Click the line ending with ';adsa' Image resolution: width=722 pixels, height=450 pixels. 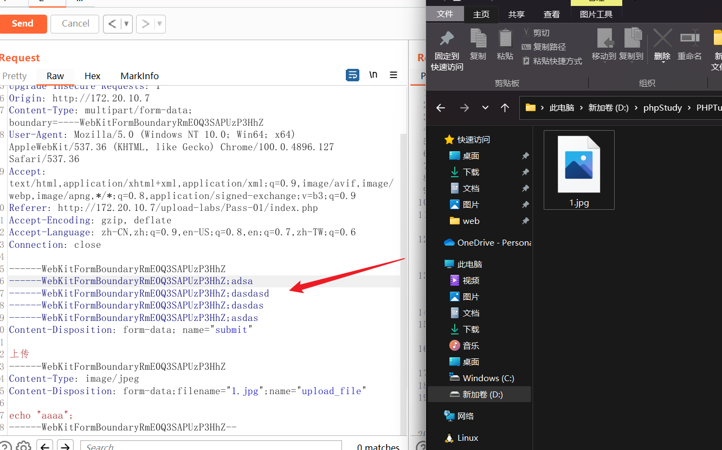[131, 281]
